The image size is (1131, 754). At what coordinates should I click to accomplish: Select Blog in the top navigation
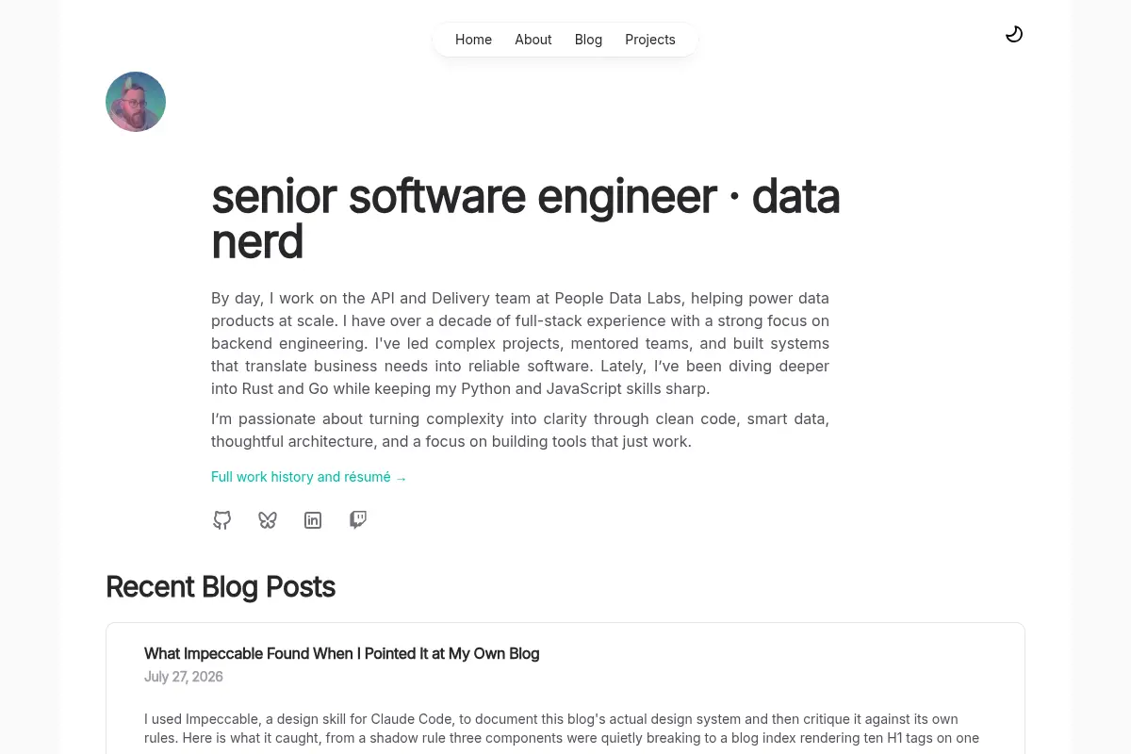point(588,40)
